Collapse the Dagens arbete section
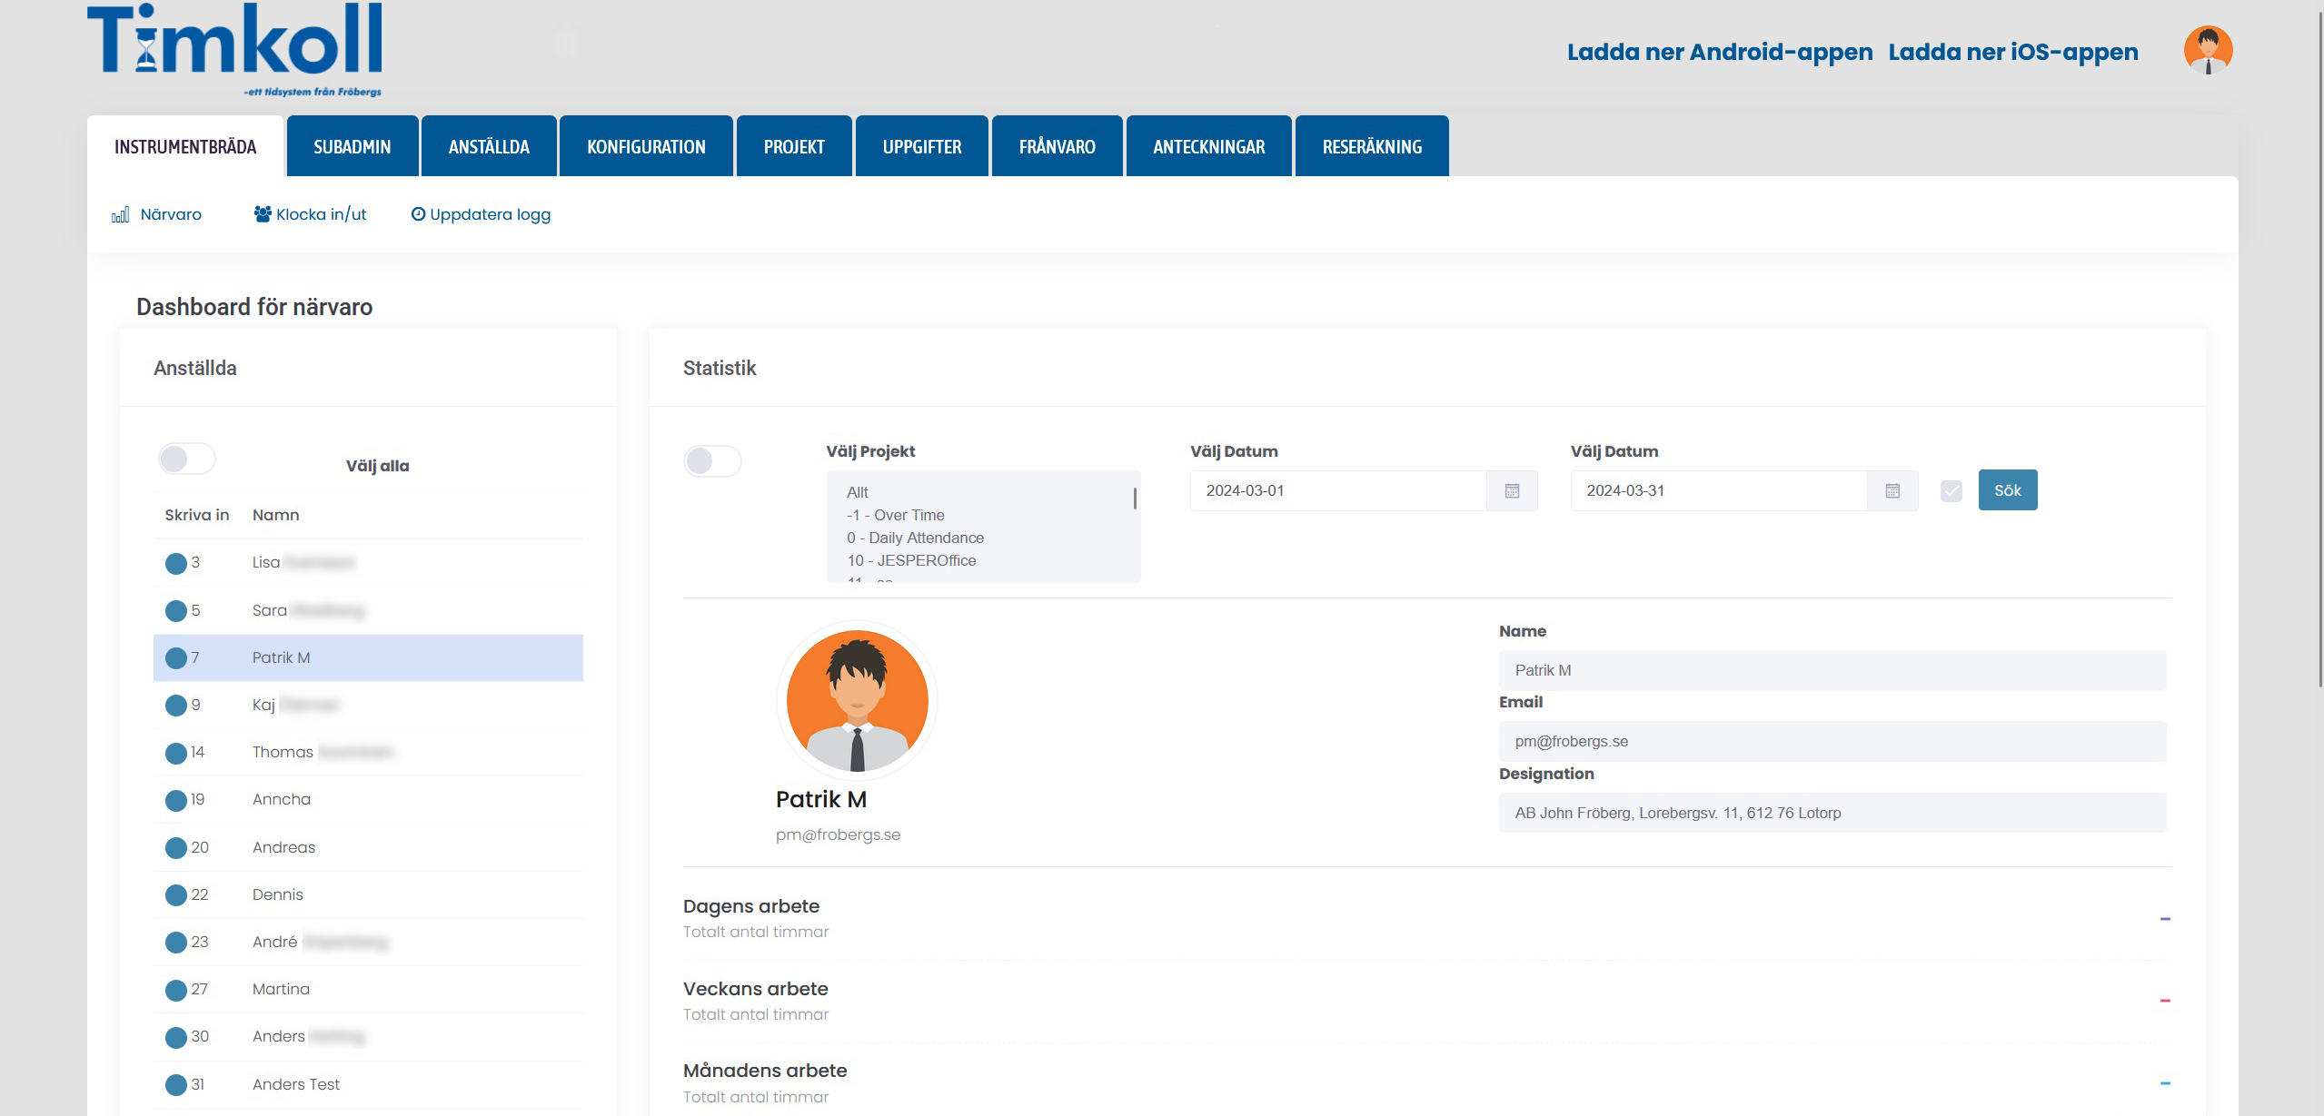This screenshot has width=2324, height=1116. pos(2164,919)
